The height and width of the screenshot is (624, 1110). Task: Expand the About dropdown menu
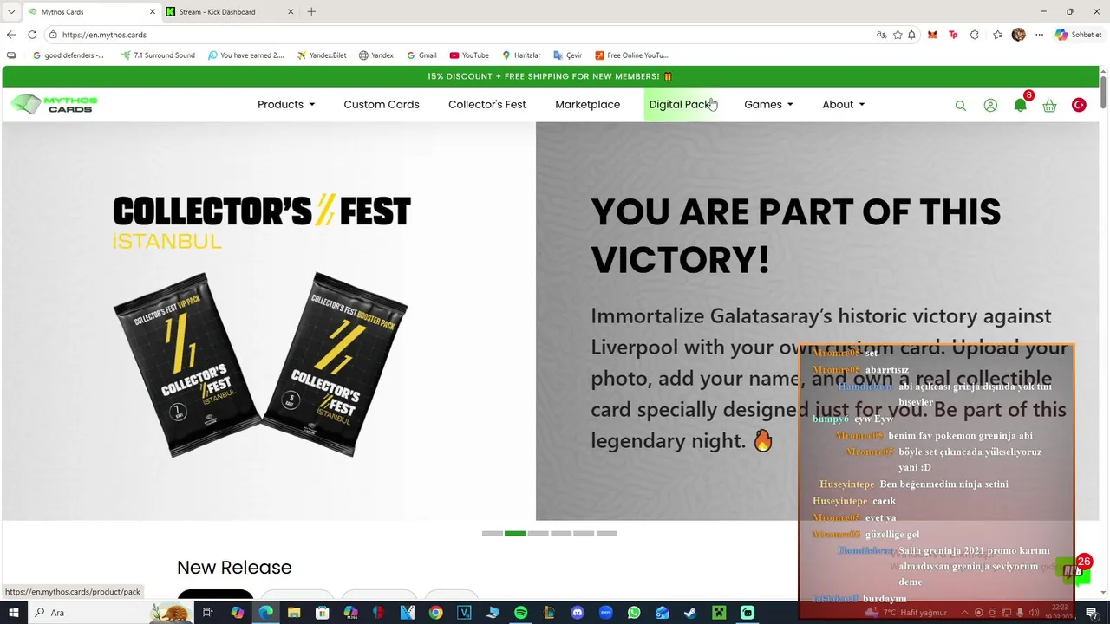click(x=843, y=105)
